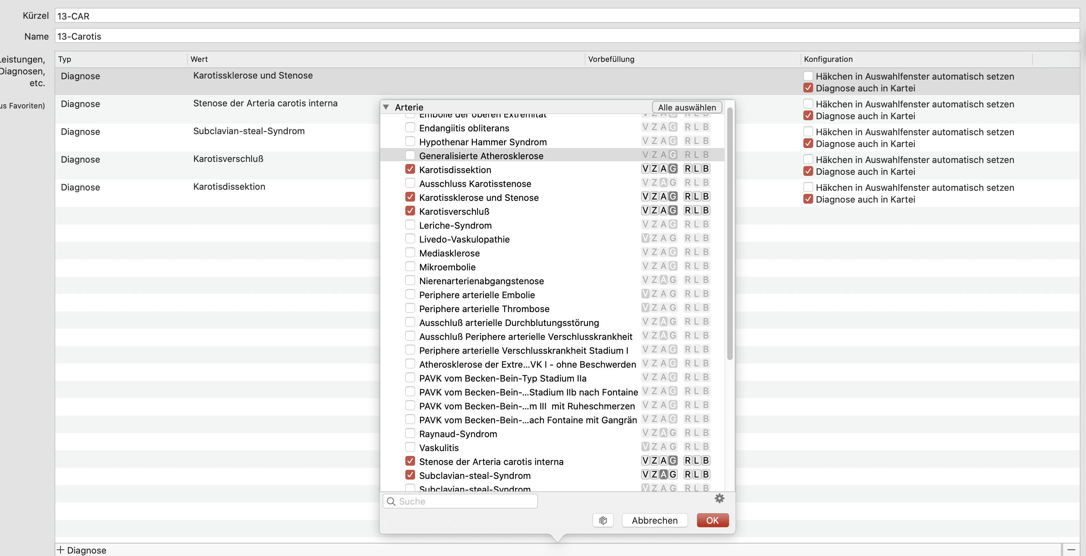Select the Z badge for Karotisdissektion
Viewport: 1086px width, 556px height.
(x=654, y=169)
